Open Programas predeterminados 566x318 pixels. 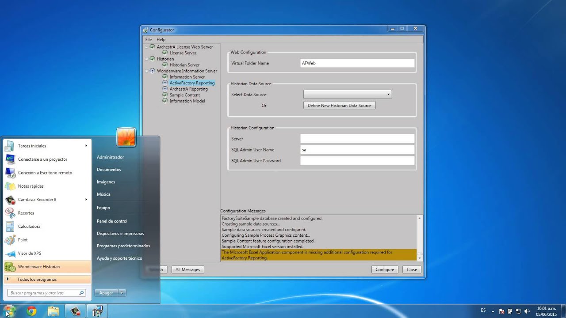(123, 246)
